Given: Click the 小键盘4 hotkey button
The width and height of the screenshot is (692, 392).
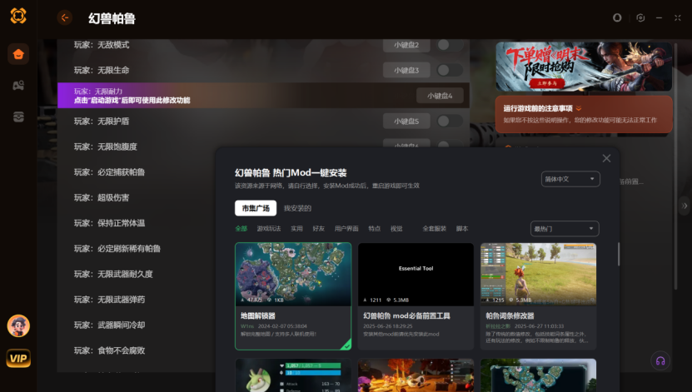Looking at the screenshot, I should [440, 96].
